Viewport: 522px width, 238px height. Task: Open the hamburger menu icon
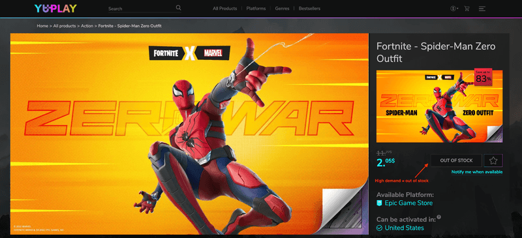point(482,8)
